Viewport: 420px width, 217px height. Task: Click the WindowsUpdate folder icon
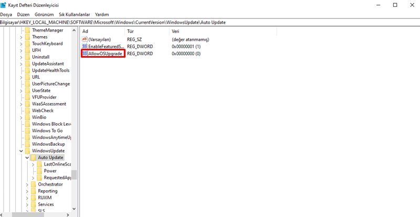click(x=27, y=150)
